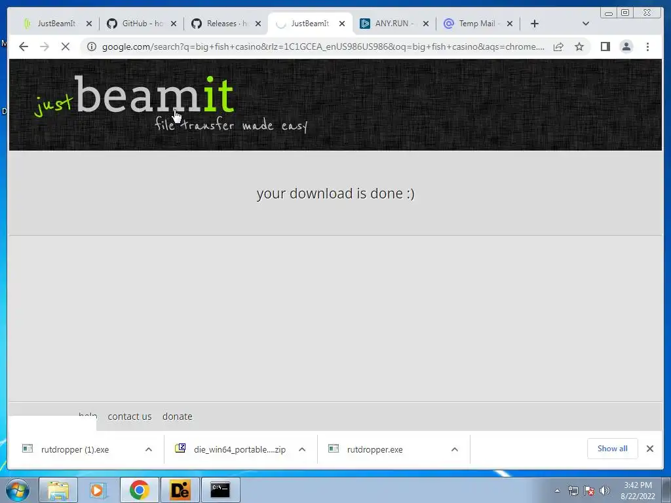Expand options for die_win64_portable zip download

(301, 449)
